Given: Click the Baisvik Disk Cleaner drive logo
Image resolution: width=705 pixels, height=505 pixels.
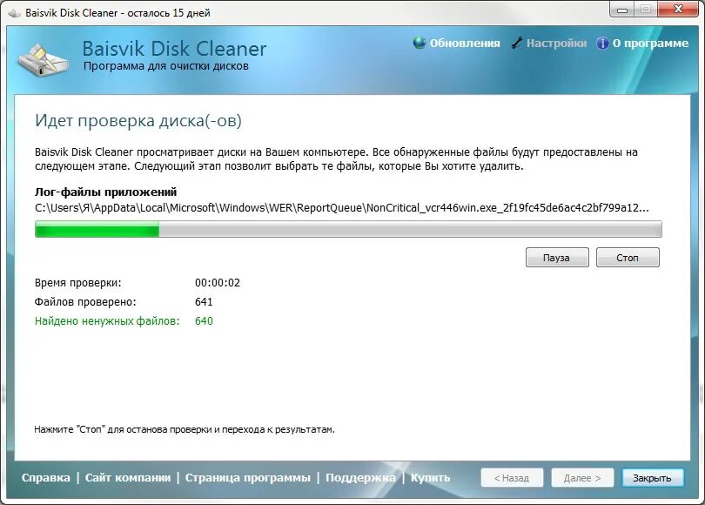Looking at the screenshot, I should point(44,60).
